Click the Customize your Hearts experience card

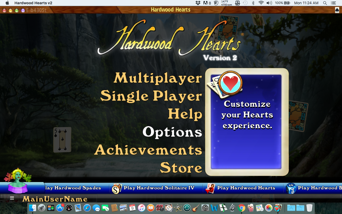[x=247, y=122]
